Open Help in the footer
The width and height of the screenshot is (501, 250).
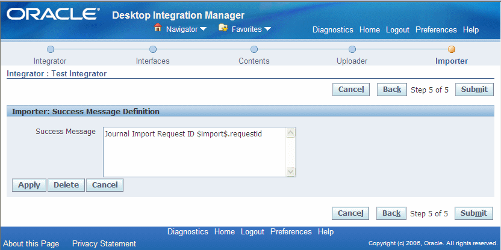click(326, 232)
